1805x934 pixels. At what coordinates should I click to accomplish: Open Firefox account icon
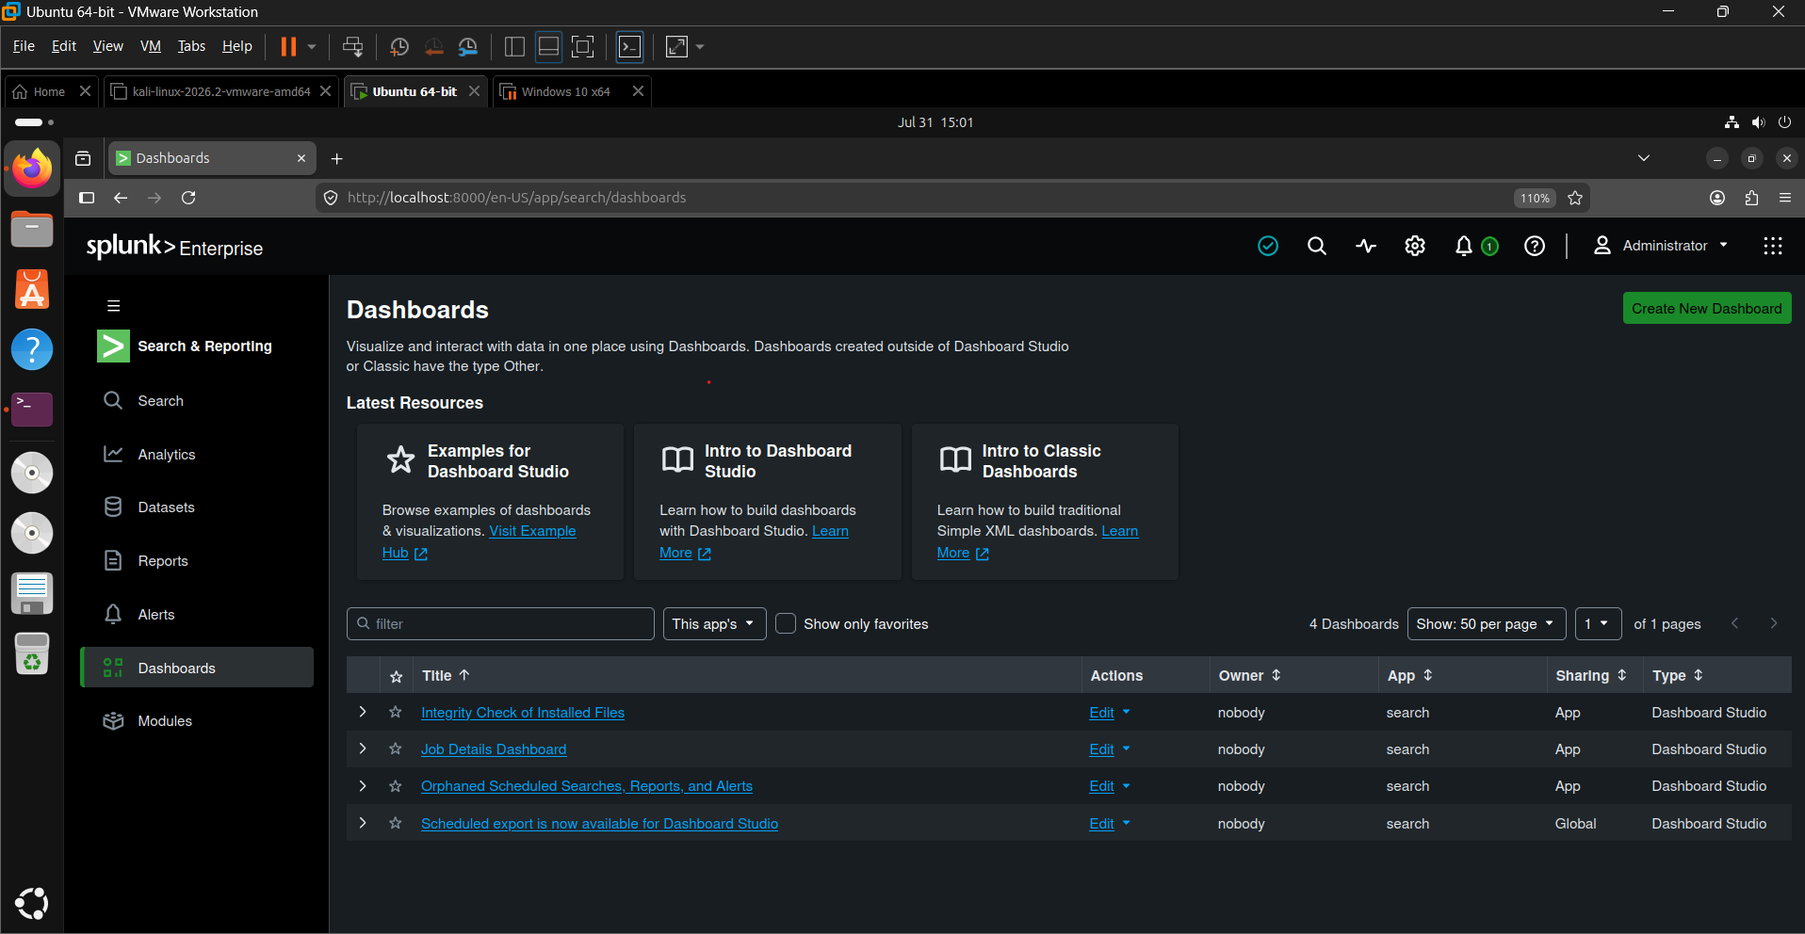[x=1717, y=198]
